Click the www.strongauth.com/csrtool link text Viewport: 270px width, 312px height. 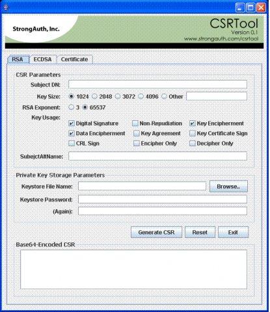[221, 39]
